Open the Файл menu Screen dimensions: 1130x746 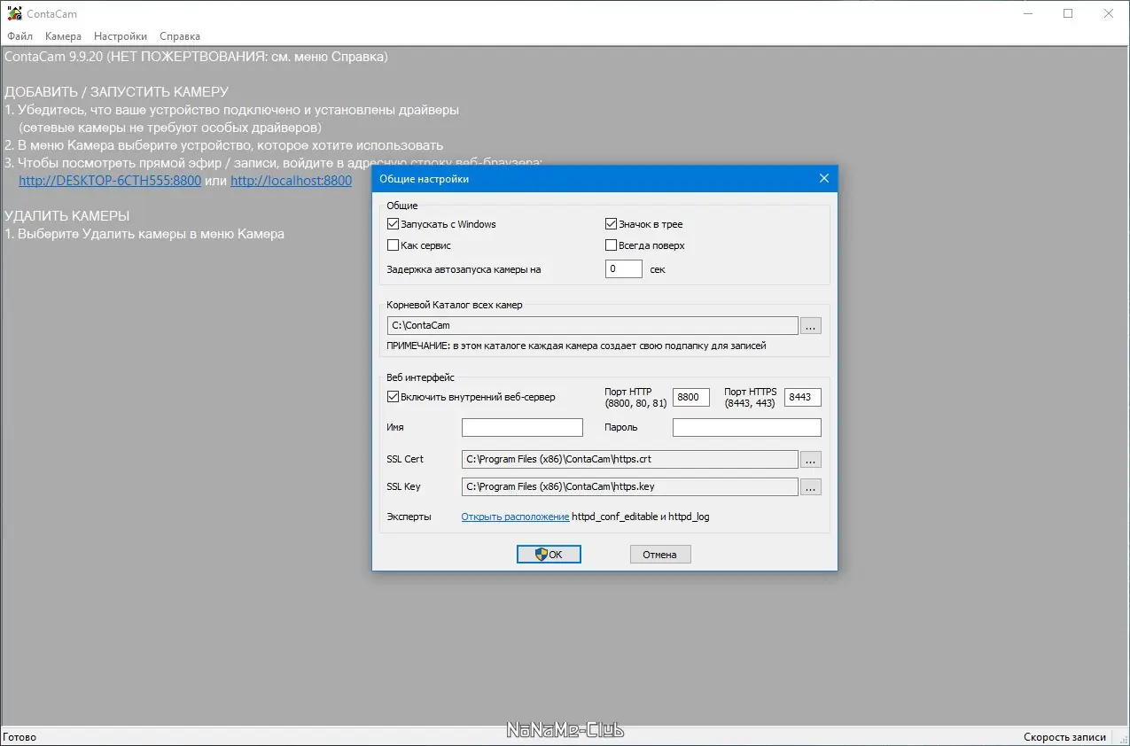(19, 36)
